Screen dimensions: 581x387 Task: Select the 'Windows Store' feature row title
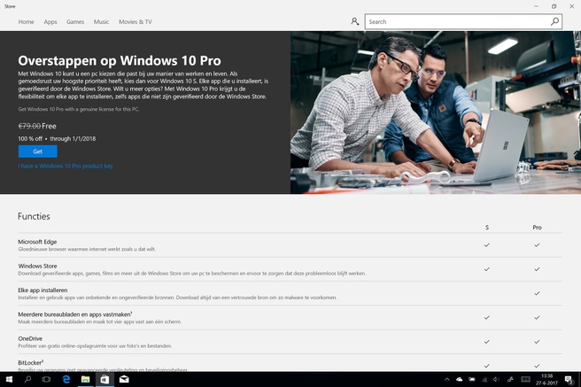37,266
